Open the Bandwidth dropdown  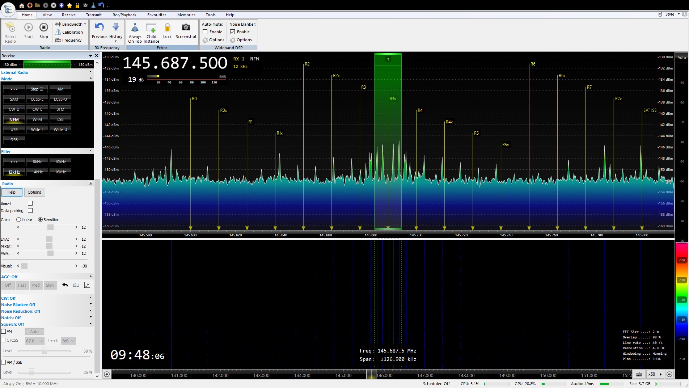point(72,24)
